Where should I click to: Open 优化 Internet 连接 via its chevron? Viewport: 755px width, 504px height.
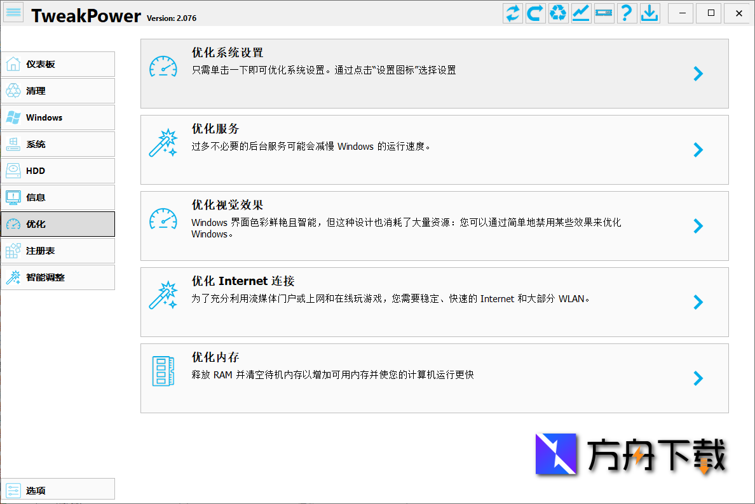click(698, 302)
